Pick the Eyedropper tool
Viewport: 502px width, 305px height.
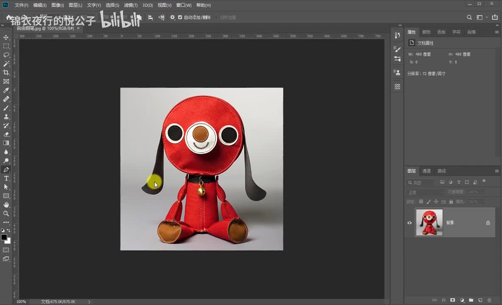click(x=6, y=90)
